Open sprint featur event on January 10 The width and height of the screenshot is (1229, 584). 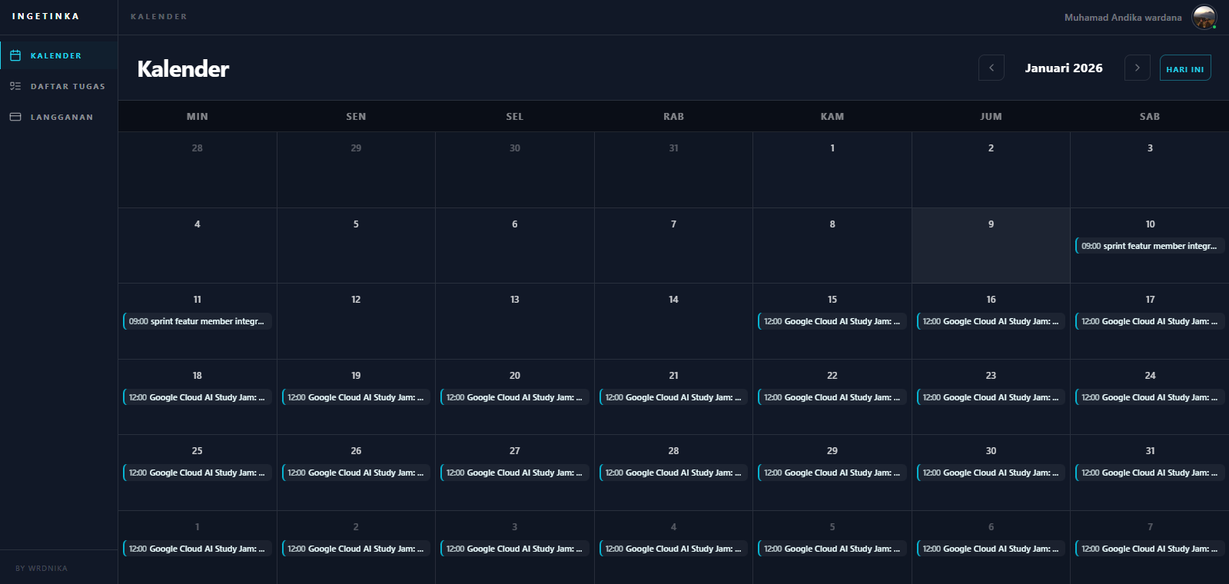click(1149, 246)
